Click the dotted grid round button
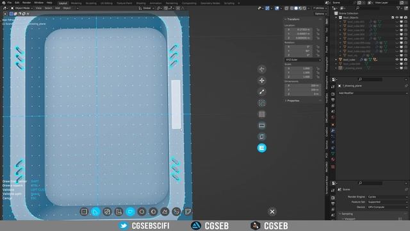Screen dimensions: 410x231 [x=262, y=103]
